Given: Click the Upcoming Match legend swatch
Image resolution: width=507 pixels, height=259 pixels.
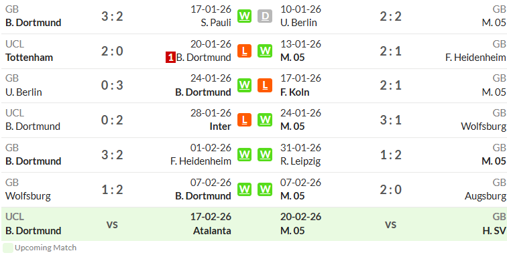Looking at the screenshot, I should click(x=8, y=248).
